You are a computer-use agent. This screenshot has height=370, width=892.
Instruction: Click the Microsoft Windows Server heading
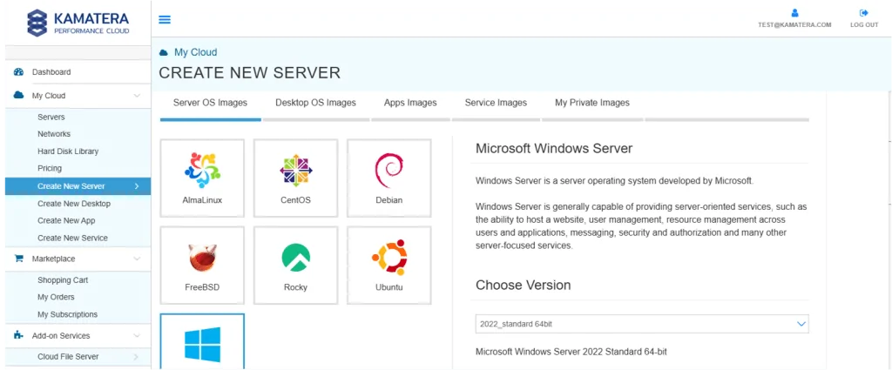554,149
